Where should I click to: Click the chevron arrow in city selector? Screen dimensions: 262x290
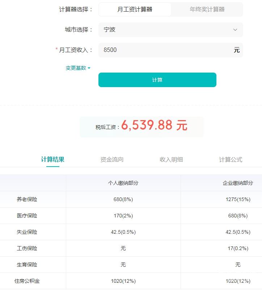point(235,30)
